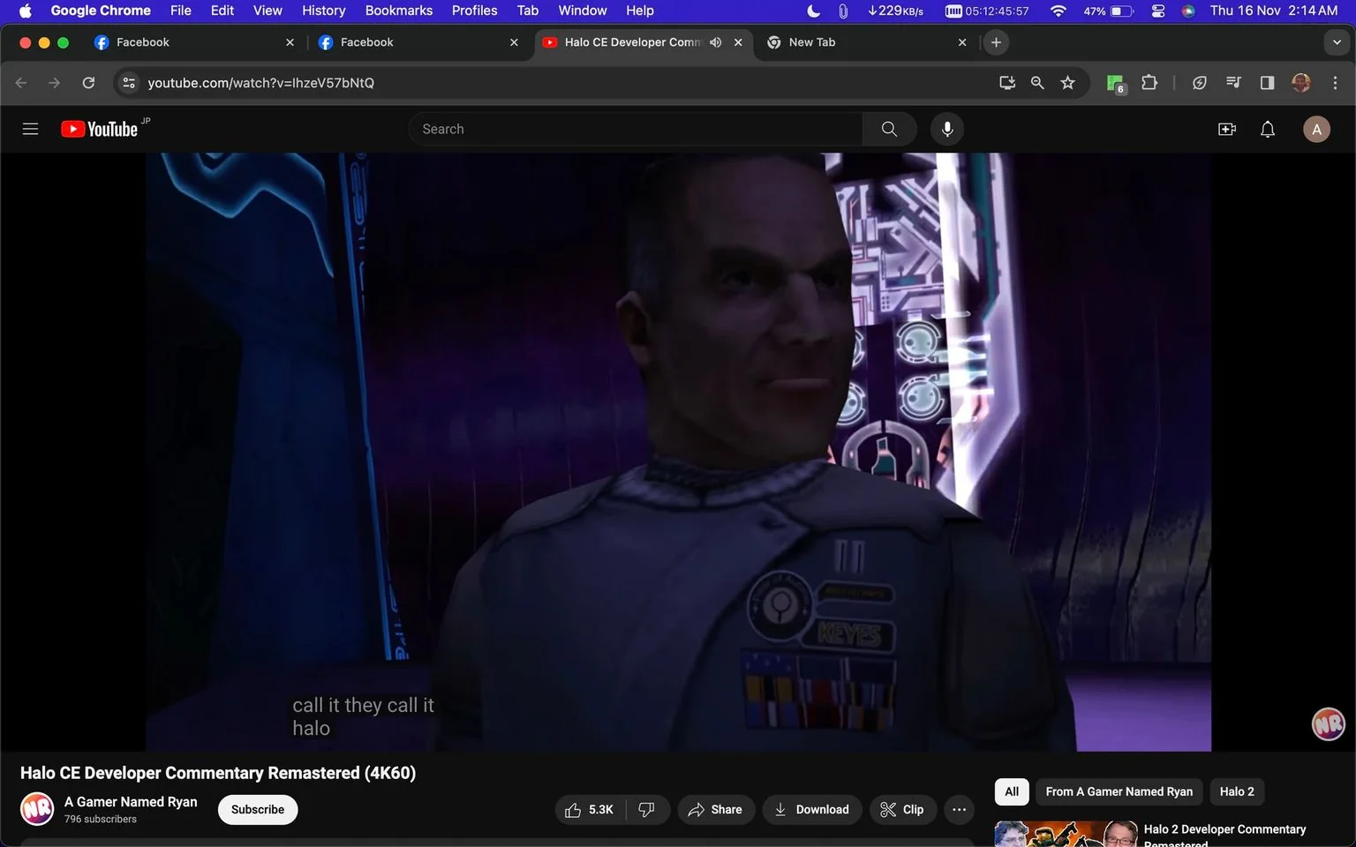Toggle Do Not Disturb moon icon
The width and height of the screenshot is (1356, 847).
tap(814, 11)
